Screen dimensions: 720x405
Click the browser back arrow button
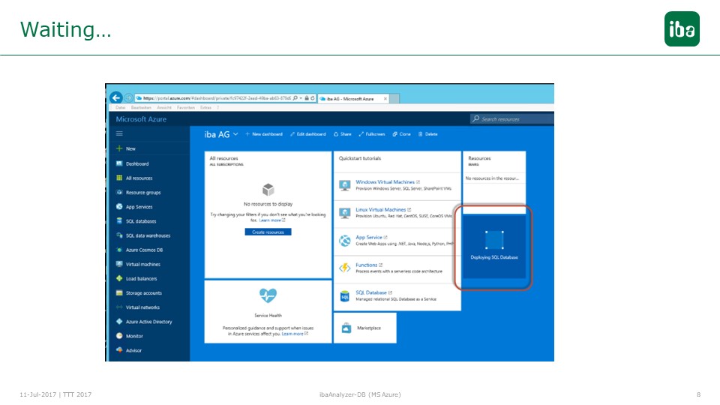pos(116,97)
